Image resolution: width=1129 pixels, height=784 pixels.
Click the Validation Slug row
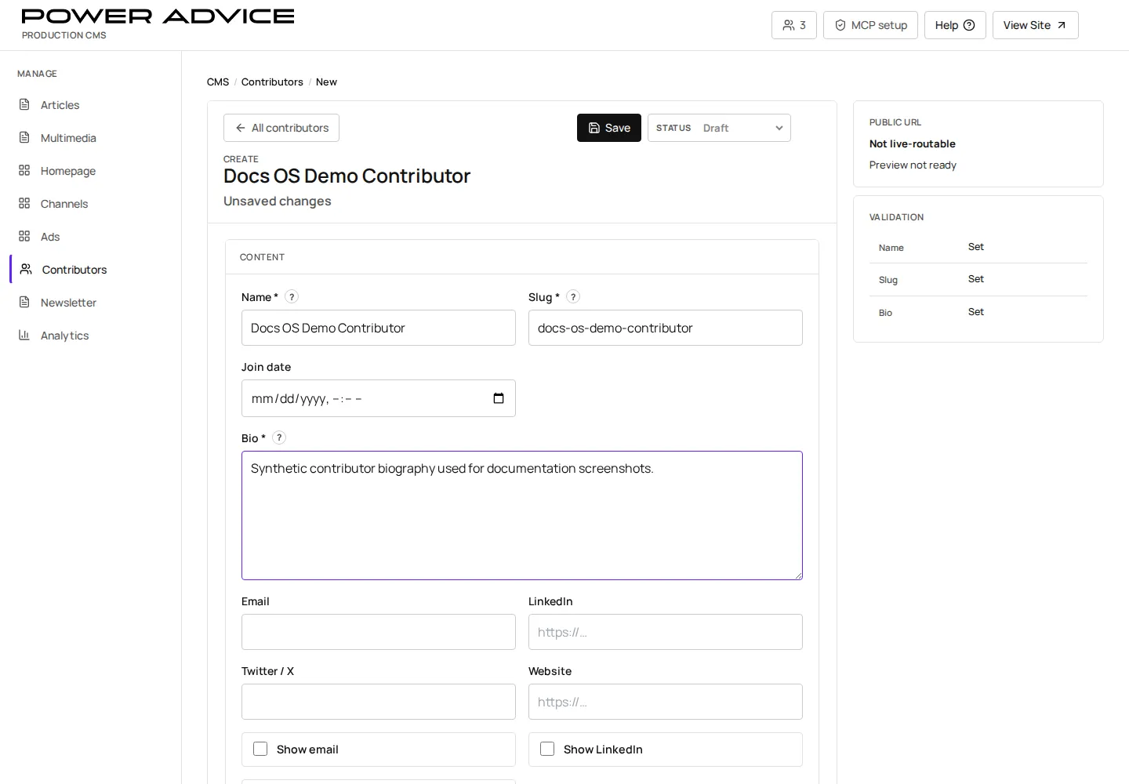click(978, 279)
